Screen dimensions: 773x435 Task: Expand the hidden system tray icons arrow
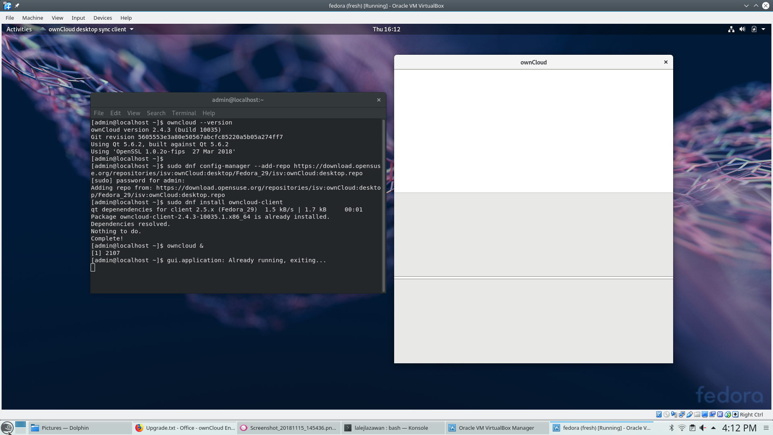click(713, 428)
